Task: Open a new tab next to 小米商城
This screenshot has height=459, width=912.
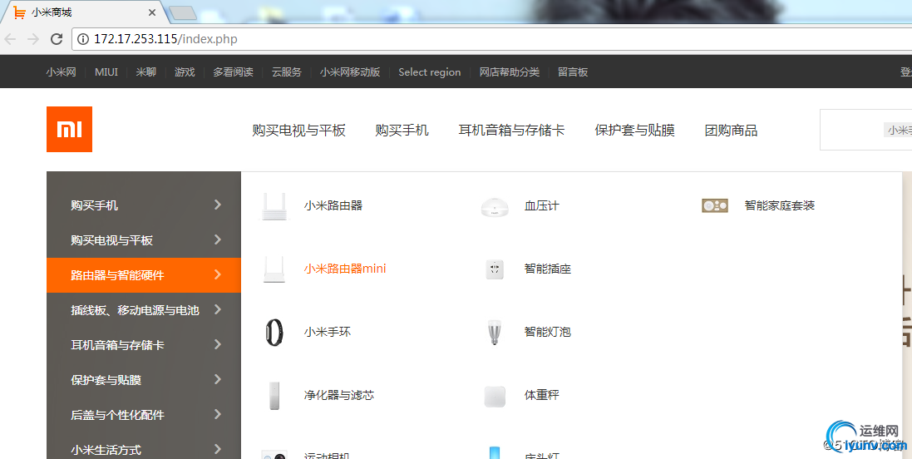Action: (182, 12)
